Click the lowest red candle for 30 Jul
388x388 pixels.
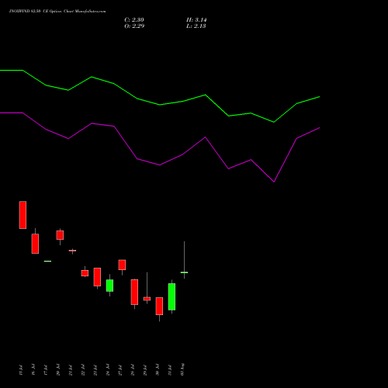pyautogui.click(x=159, y=306)
